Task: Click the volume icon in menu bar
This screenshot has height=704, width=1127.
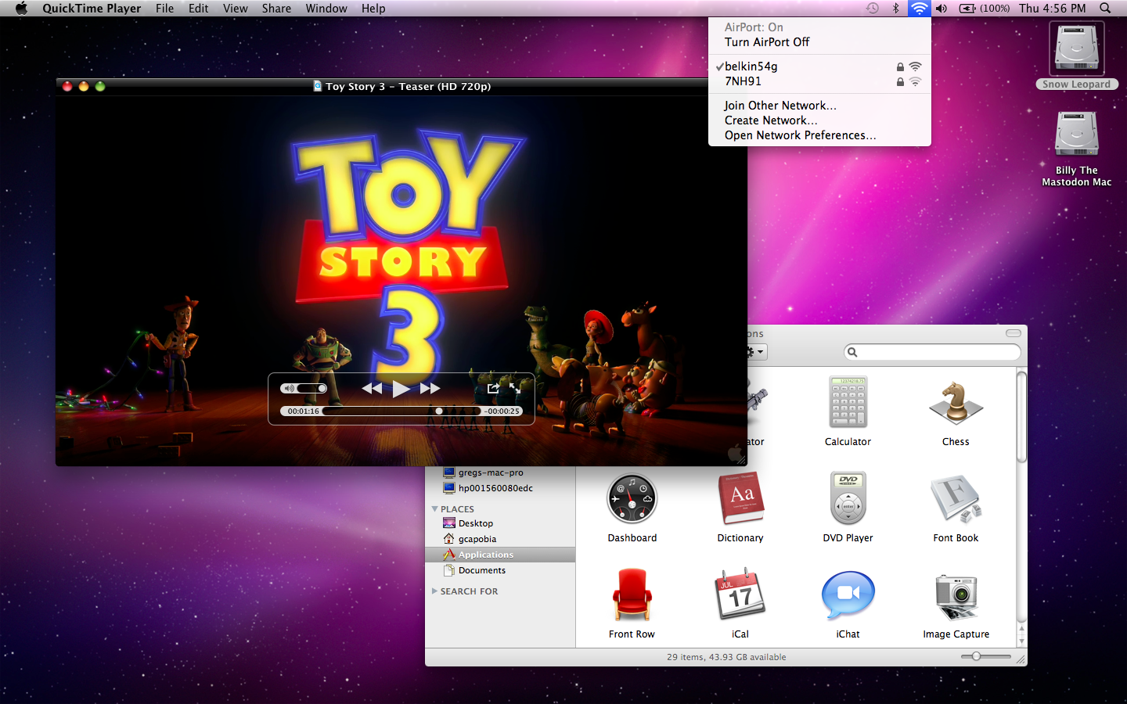Action: click(x=942, y=8)
